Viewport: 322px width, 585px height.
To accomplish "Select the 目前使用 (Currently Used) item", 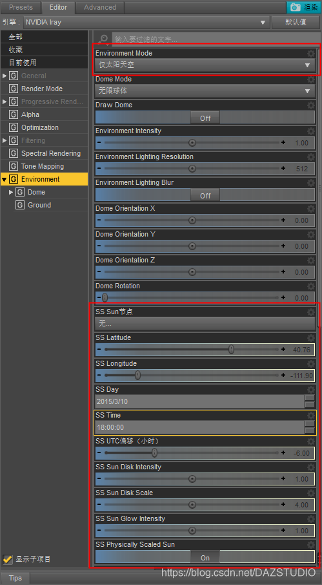I will pos(44,63).
